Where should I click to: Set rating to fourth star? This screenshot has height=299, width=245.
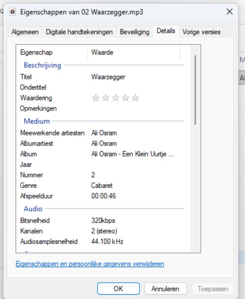[x=125, y=98]
